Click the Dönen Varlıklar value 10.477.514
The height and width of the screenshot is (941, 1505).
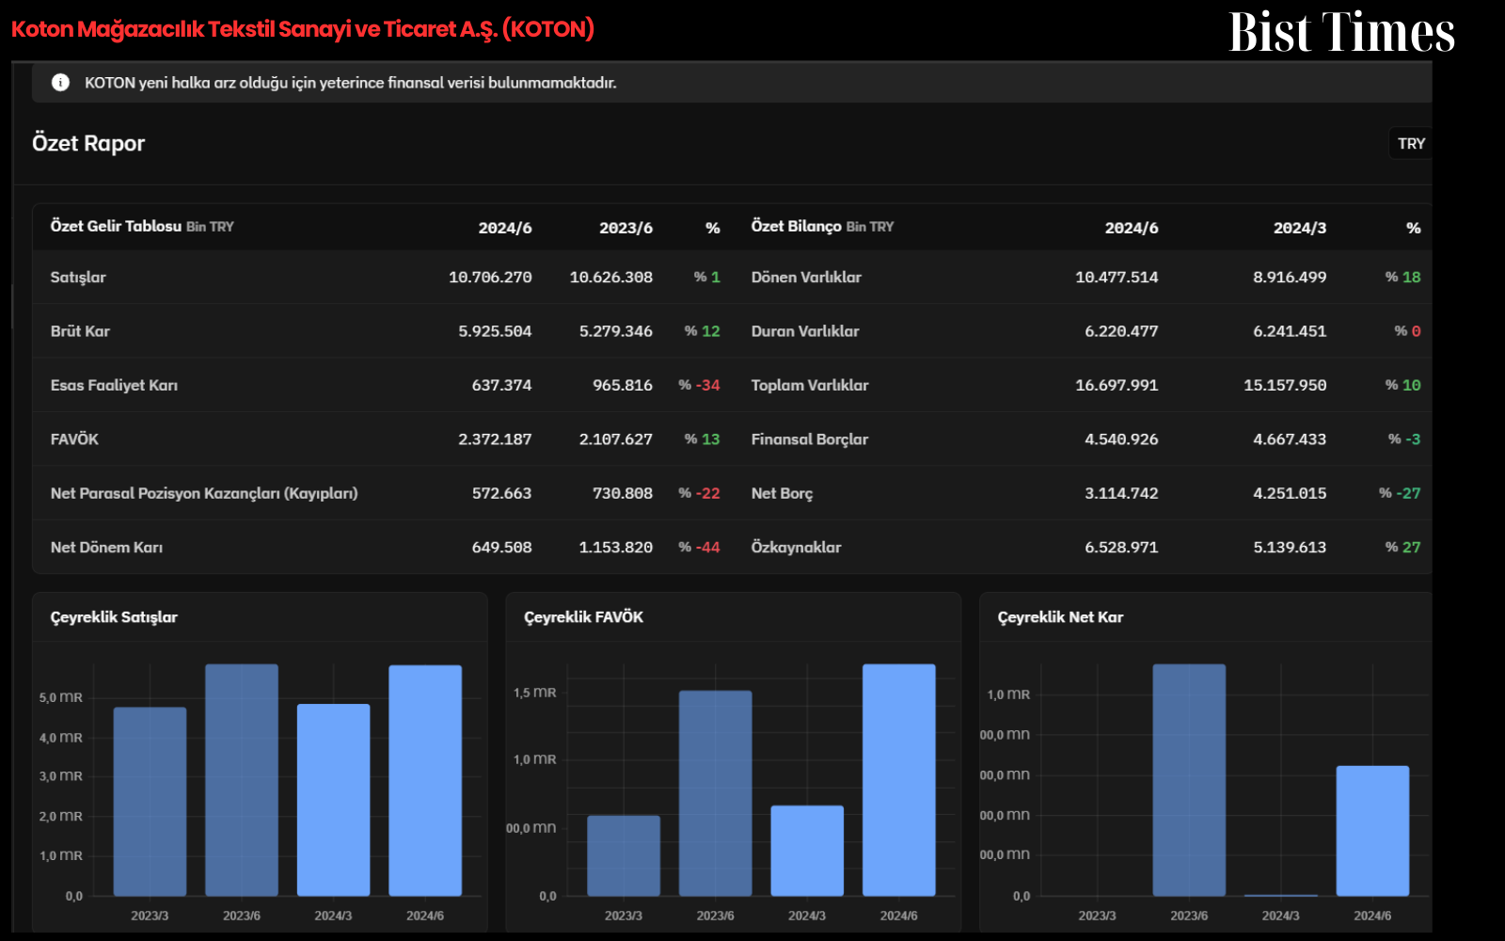(x=1117, y=278)
